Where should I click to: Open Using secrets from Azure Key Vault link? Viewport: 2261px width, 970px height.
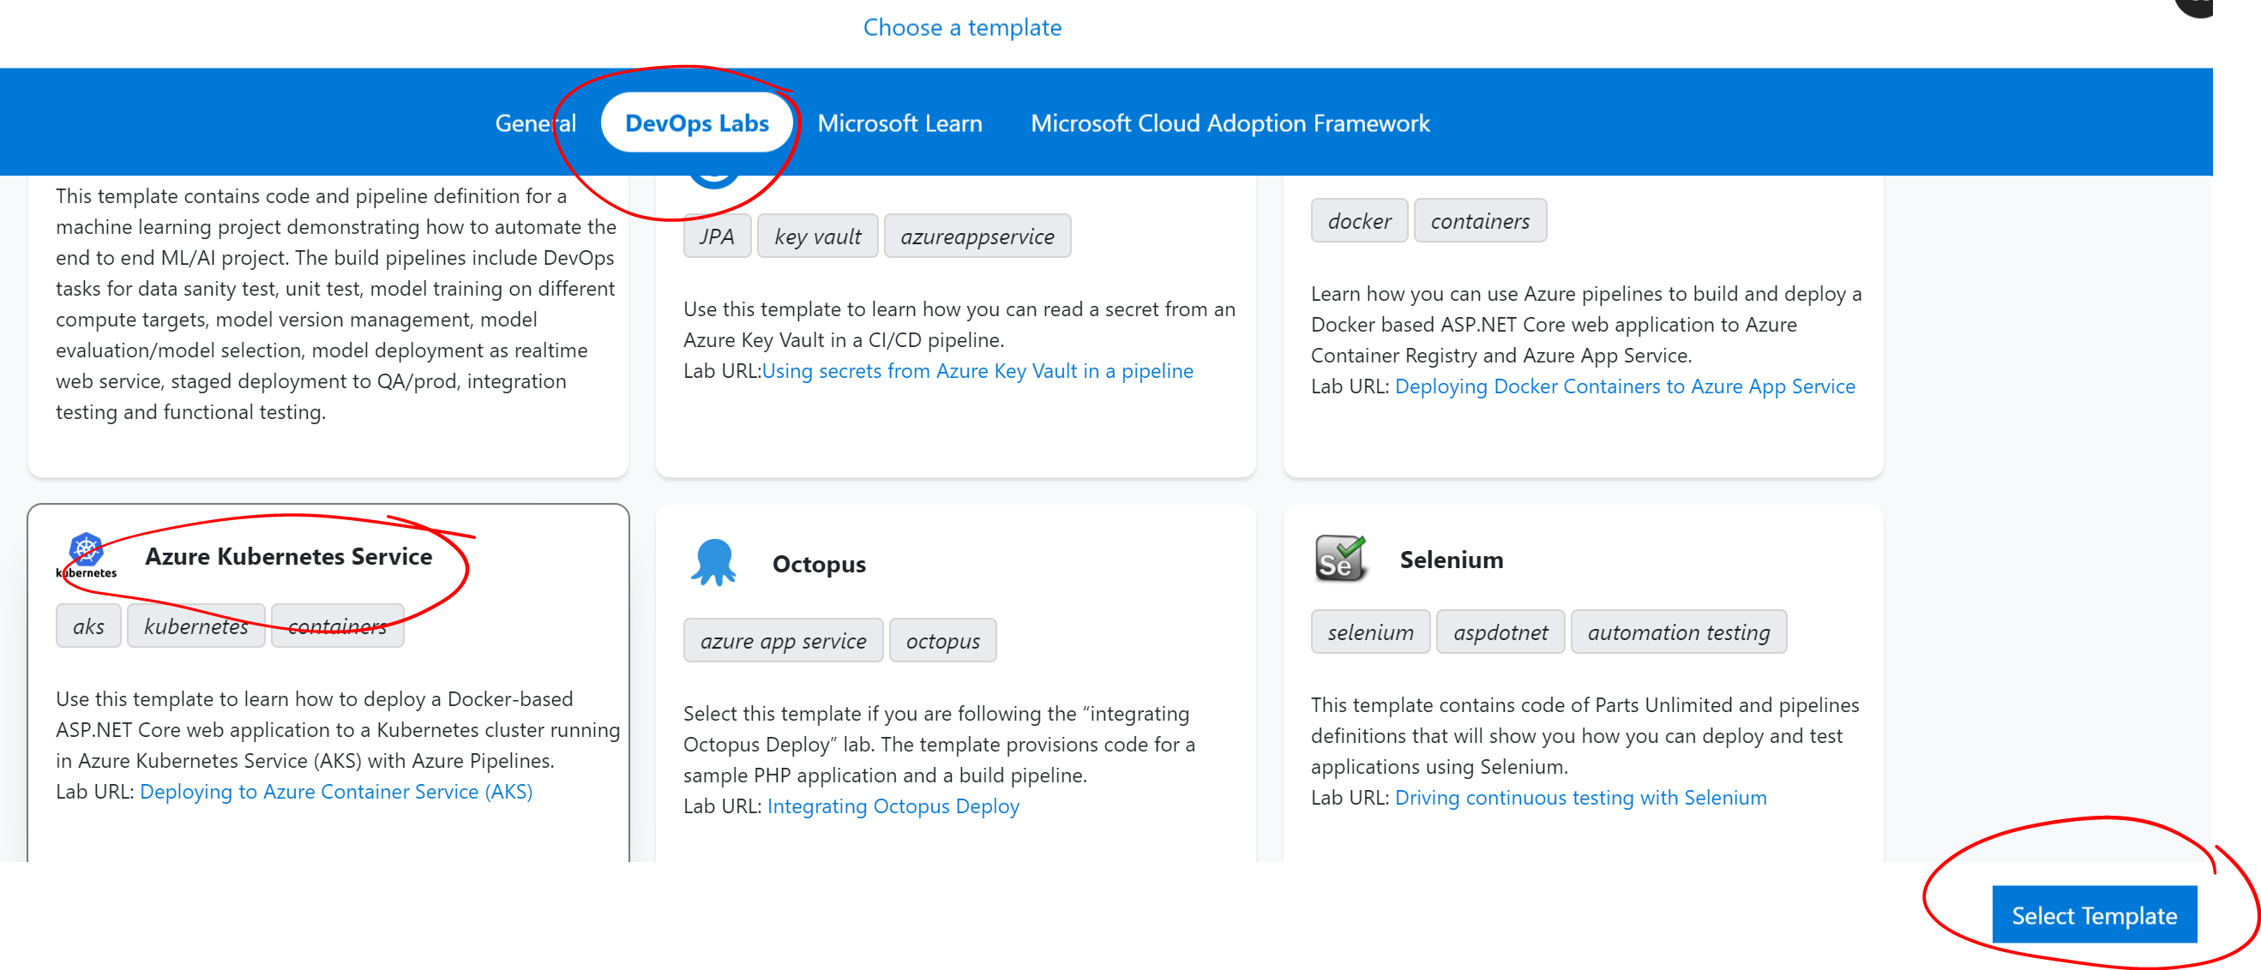[977, 370]
